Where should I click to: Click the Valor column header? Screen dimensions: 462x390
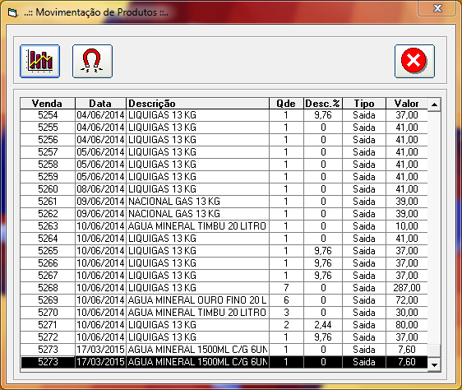coord(407,104)
